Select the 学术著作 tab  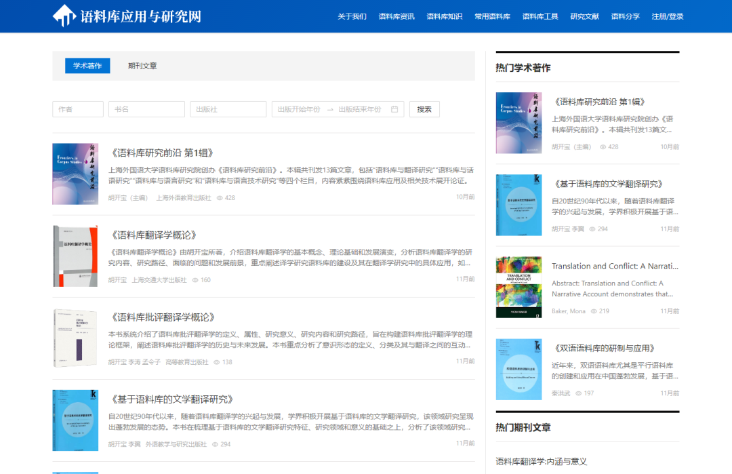pyautogui.click(x=87, y=66)
